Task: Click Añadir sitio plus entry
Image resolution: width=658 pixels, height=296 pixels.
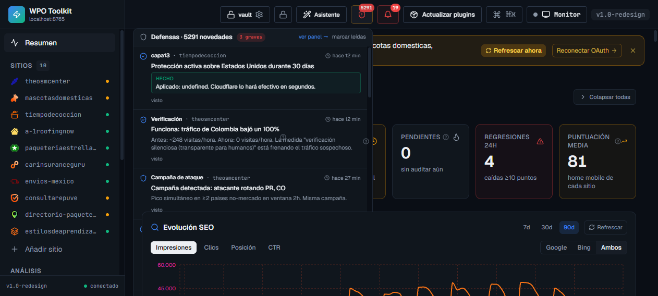Action: (x=59, y=249)
